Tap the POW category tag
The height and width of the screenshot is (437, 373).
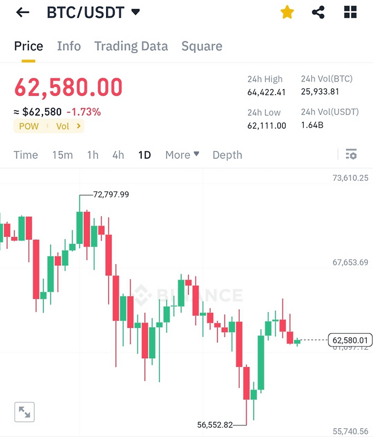(29, 126)
